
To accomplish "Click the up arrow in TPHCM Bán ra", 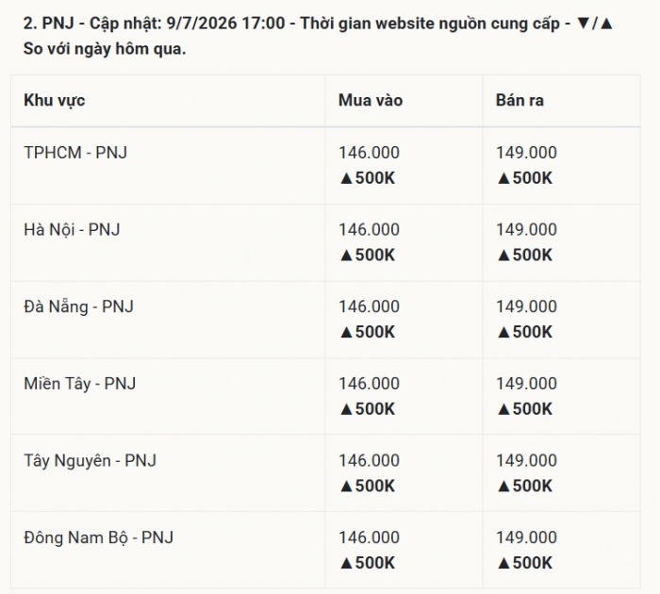I will pyautogui.click(x=503, y=178).
